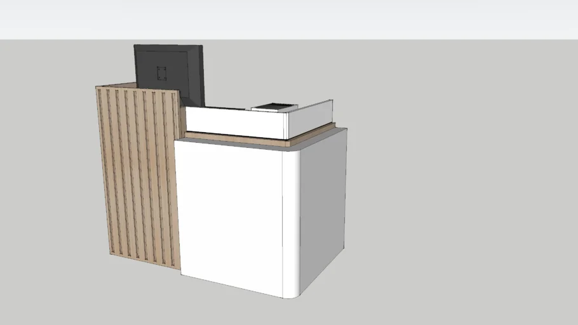Click the leftmost wooden slat
Screen dimensions: 578x325
point(102,171)
